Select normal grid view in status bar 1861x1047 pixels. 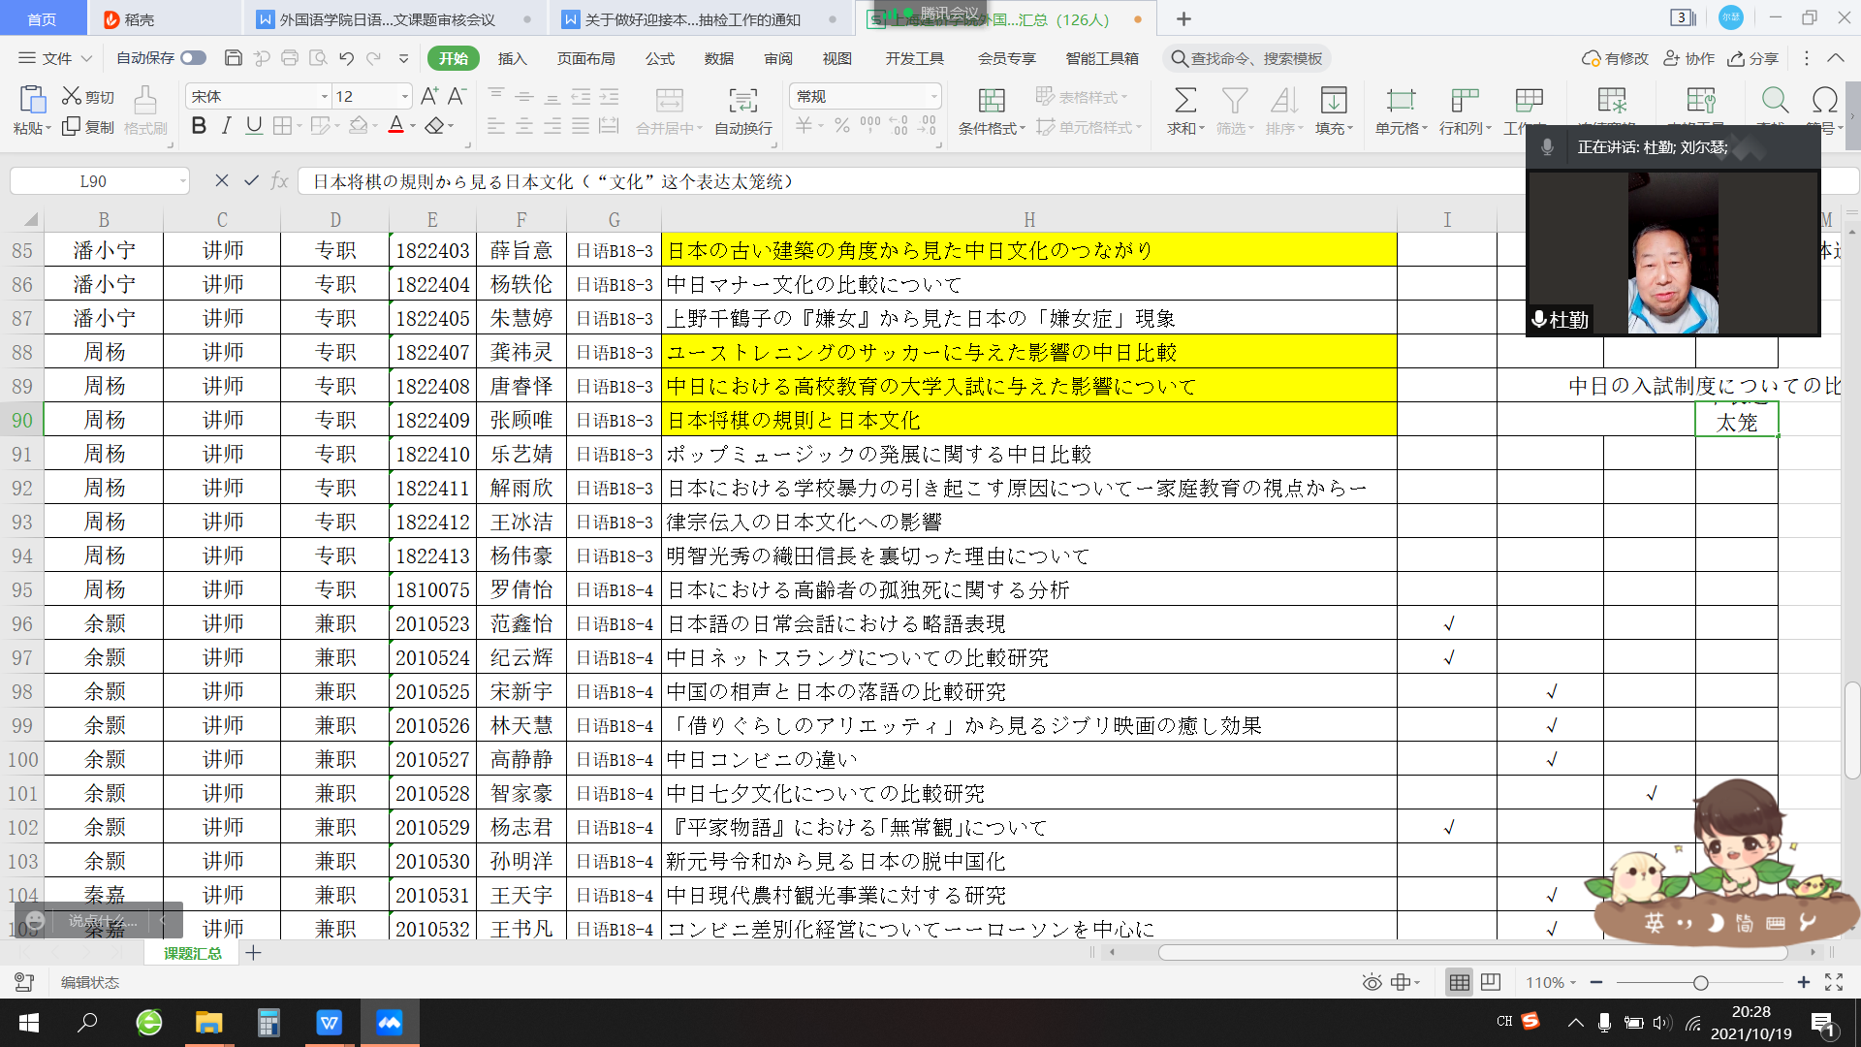pos(1459,982)
